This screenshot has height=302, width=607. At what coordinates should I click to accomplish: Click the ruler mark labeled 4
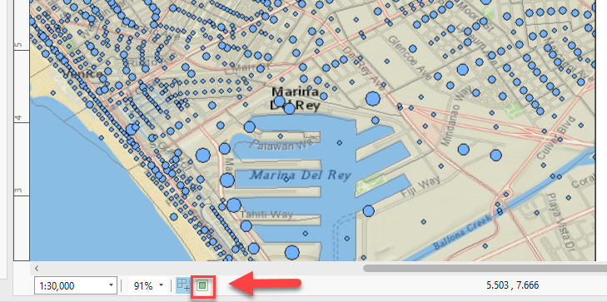pyautogui.click(x=17, y=118)
